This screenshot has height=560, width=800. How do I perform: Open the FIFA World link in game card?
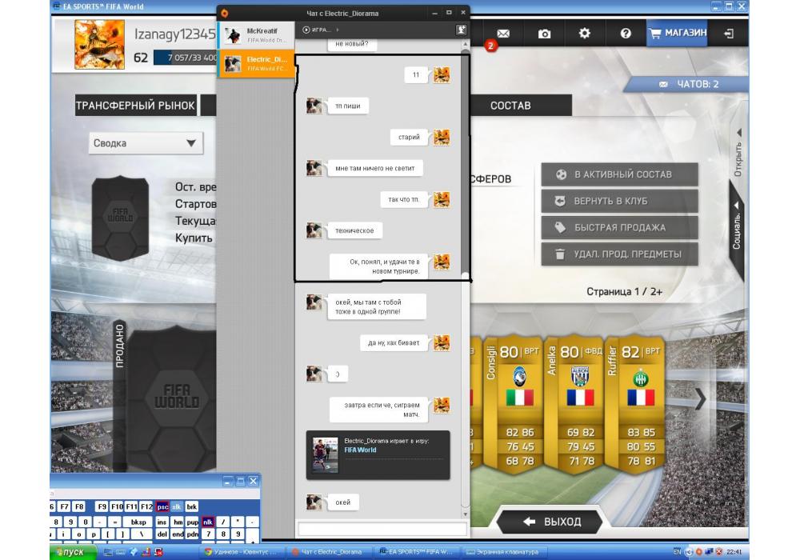(x=360, y=450)
